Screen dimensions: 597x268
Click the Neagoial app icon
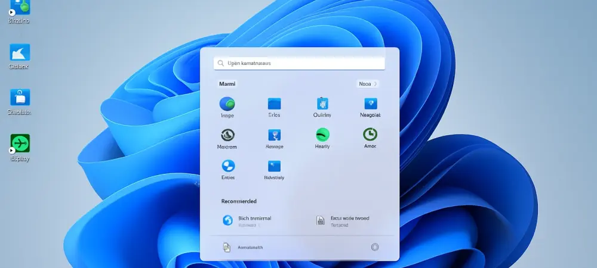coord(370,104)
